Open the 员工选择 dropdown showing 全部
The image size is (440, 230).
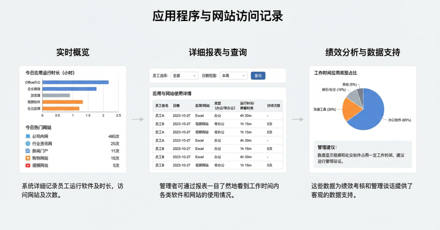184,76
